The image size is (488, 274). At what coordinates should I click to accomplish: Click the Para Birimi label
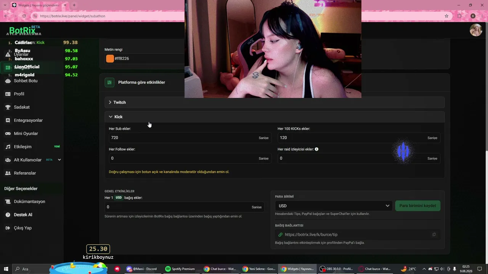click(x=284, y=197)
